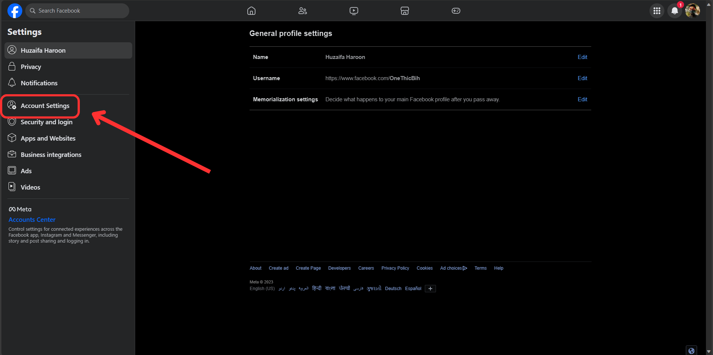This screenshot has height=355, width=713.
Task: Switch language to Español
Action: pyautogui.click(x=413, y=289)
